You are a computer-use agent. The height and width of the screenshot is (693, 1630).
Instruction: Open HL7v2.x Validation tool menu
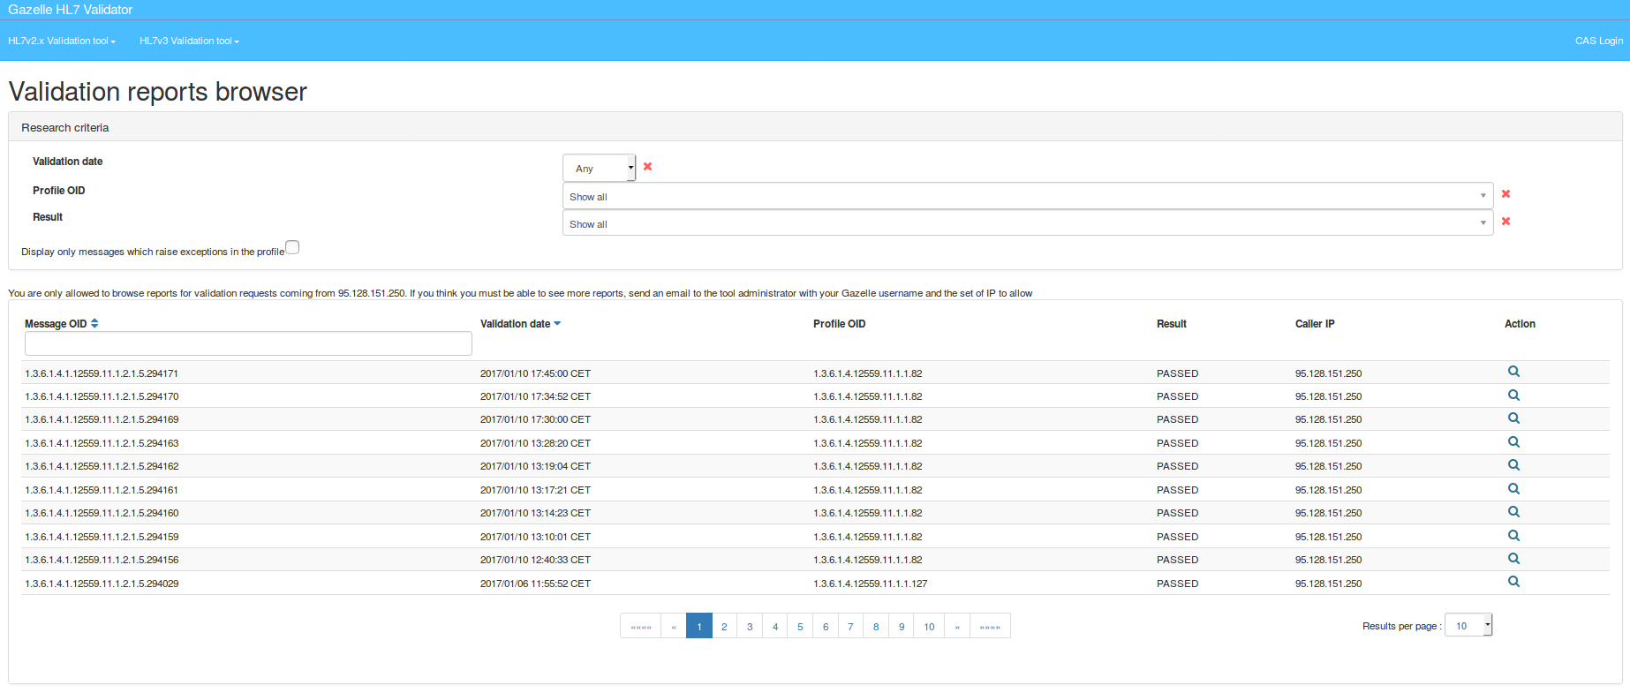tap(62, 41)
